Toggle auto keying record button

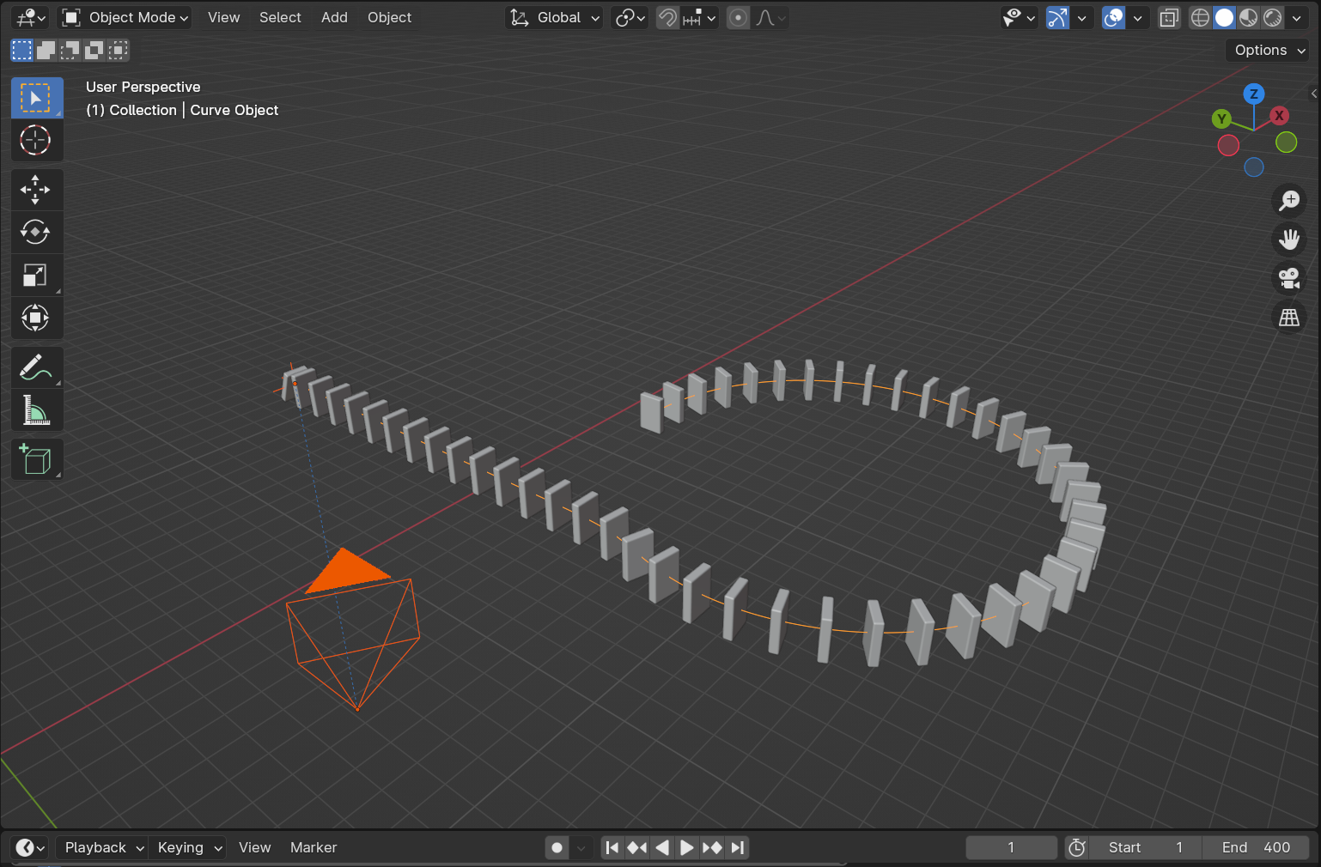tap(557, 848)
